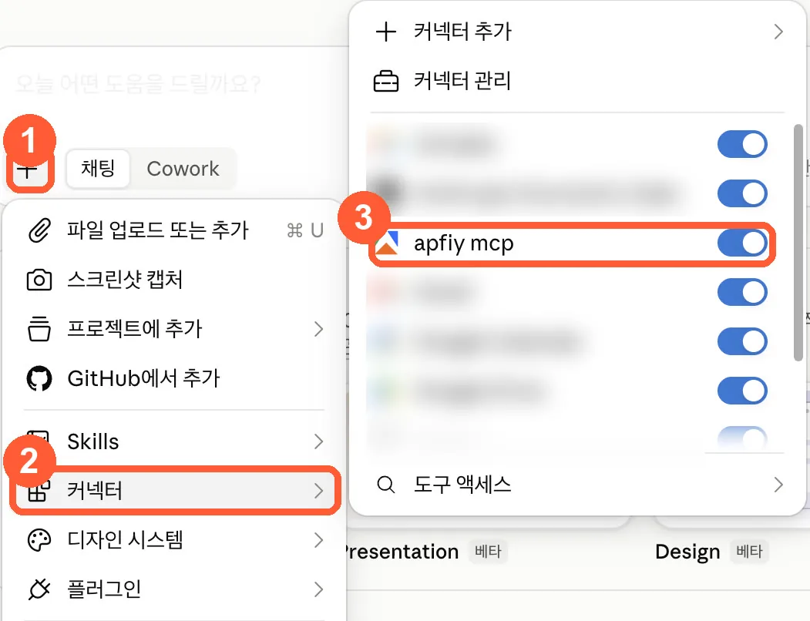Click the apfiy mcp connector logo

coord(387,243)
